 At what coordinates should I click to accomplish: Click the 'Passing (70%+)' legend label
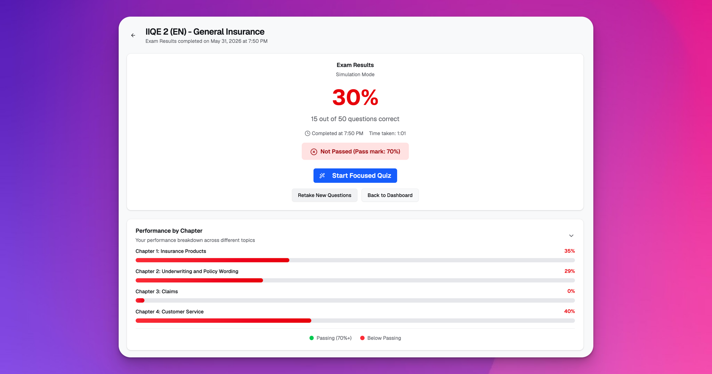point(334,338)
